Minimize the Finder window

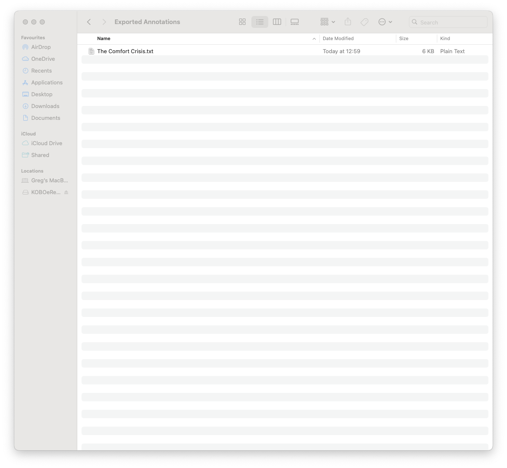click(x=34, y=22)
